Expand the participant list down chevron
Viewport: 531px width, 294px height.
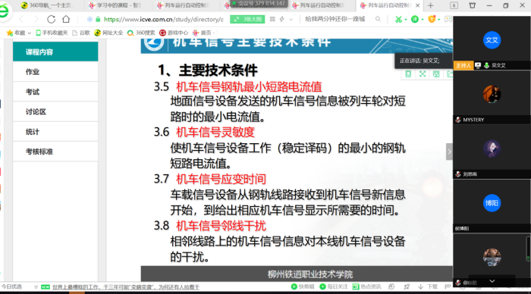(492, 281)
